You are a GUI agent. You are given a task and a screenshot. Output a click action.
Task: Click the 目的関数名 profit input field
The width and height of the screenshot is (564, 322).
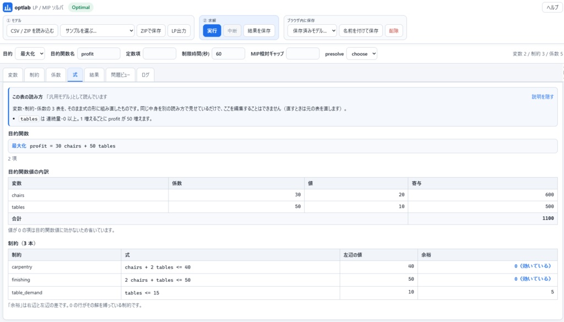[99, 53]
